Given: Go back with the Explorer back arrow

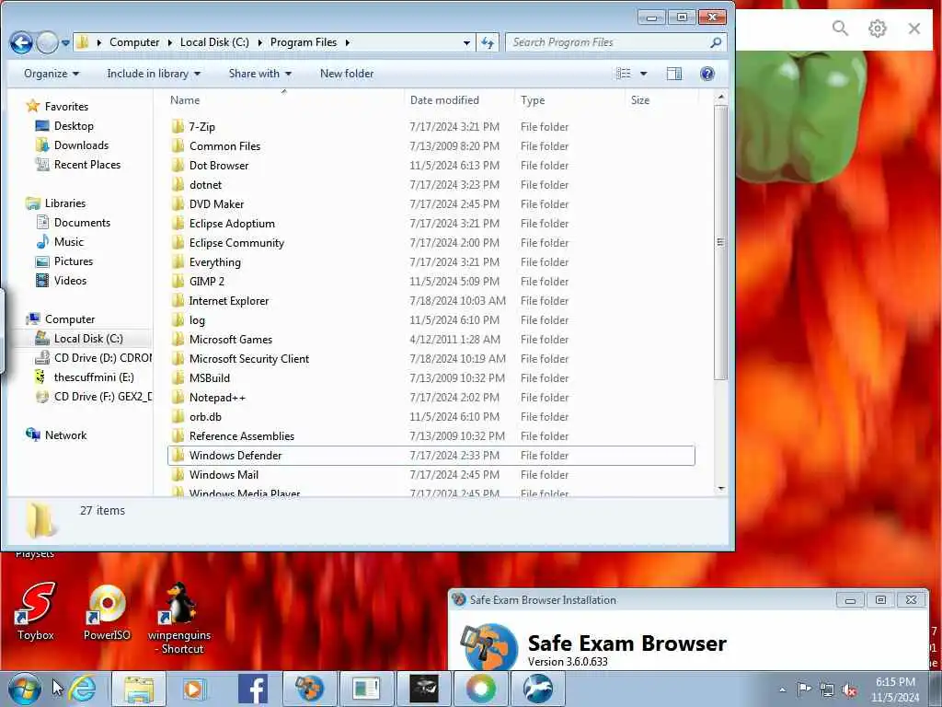Looking at the screenshot, I should click(x=22, y=42).
